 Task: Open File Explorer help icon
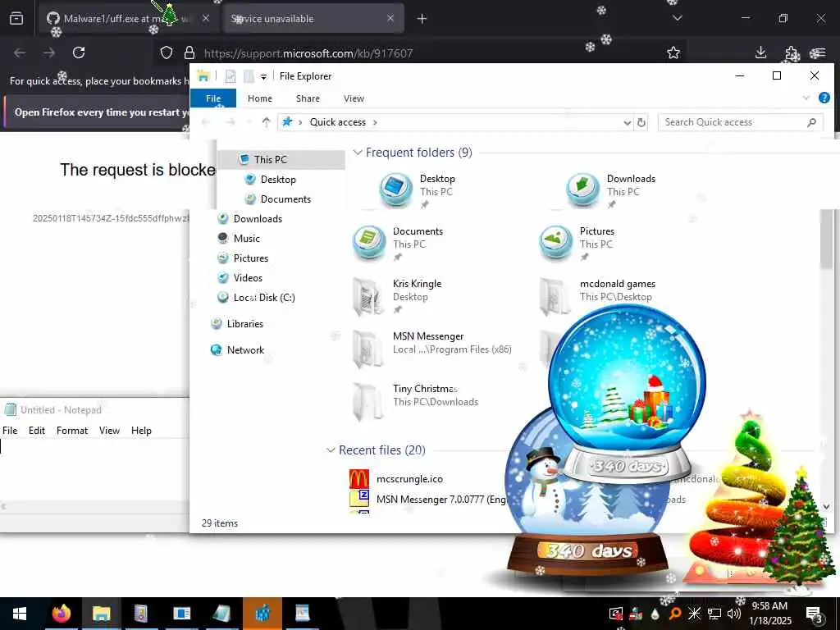click(824, 98)
